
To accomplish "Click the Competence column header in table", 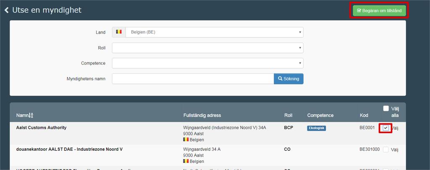I will pos(320,115).
